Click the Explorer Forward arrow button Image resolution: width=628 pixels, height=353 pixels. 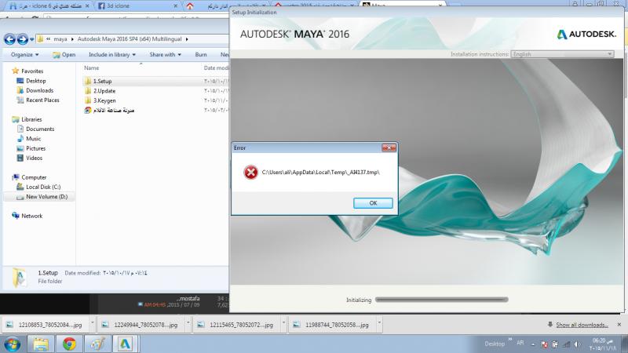click(x=23, y=39)
